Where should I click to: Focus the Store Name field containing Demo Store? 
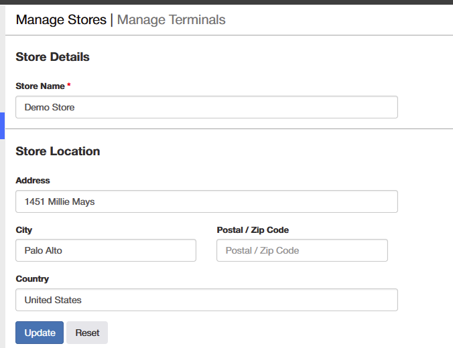pos(206,107)
